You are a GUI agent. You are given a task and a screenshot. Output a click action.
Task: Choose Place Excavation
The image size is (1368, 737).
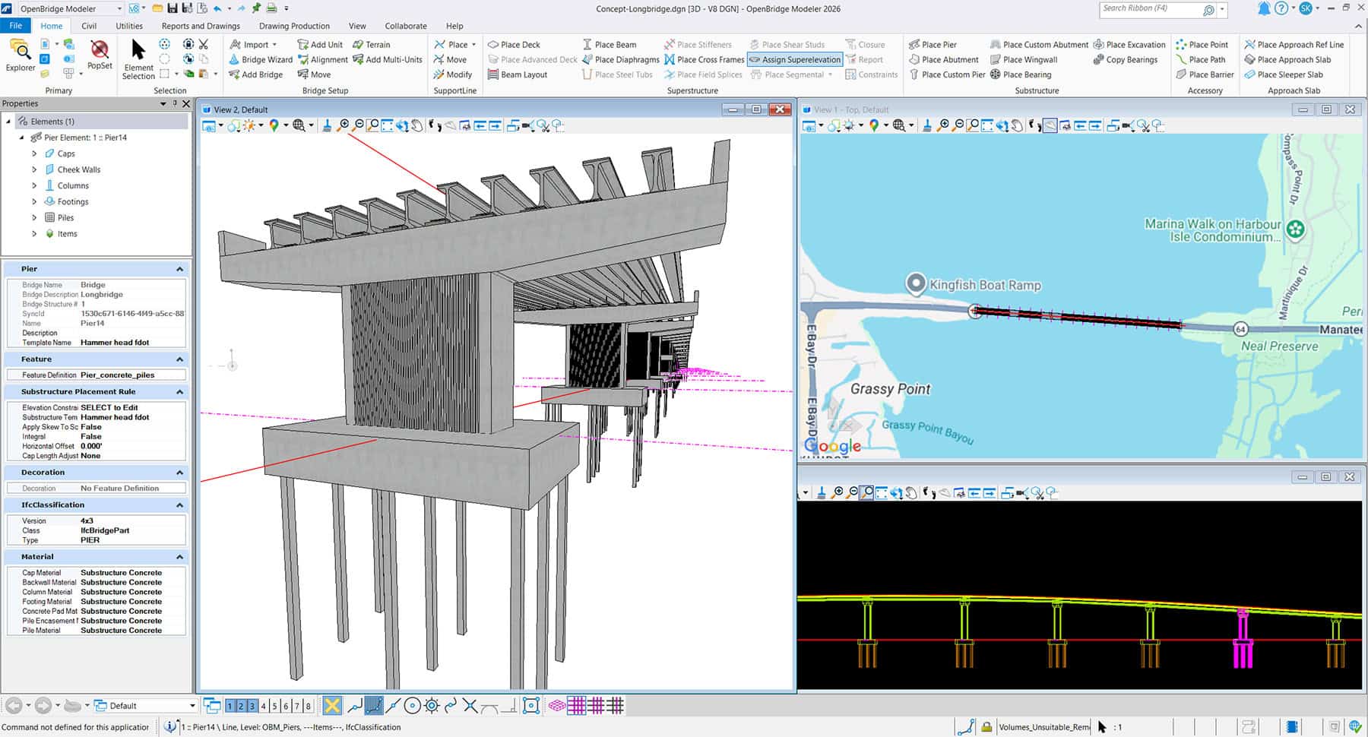click(x=1129, y=44)
